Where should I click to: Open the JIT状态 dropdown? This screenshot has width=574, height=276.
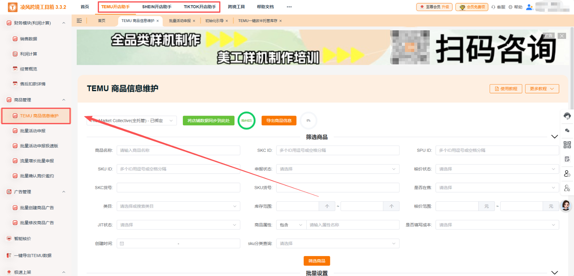click(x=178, y=225)
